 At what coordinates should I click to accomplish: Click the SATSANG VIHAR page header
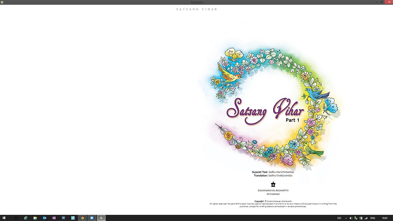coord(196,9)
